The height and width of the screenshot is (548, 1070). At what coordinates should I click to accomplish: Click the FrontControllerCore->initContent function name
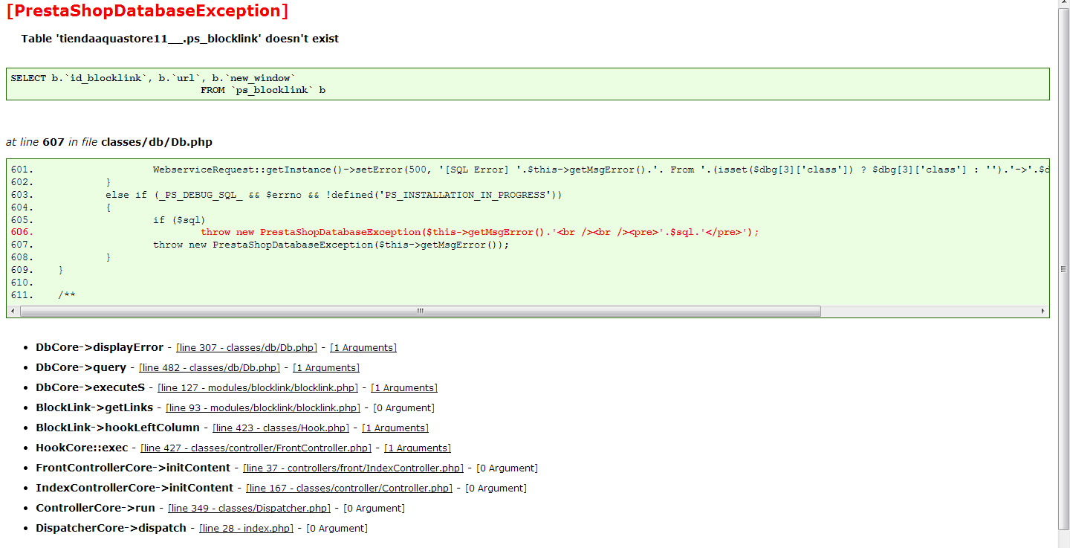(134, 468)
